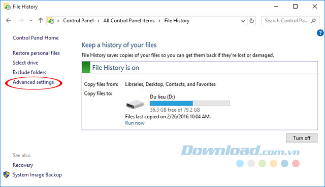Open Advanced settings link
325x187 pixels.
tap(34, 82)
